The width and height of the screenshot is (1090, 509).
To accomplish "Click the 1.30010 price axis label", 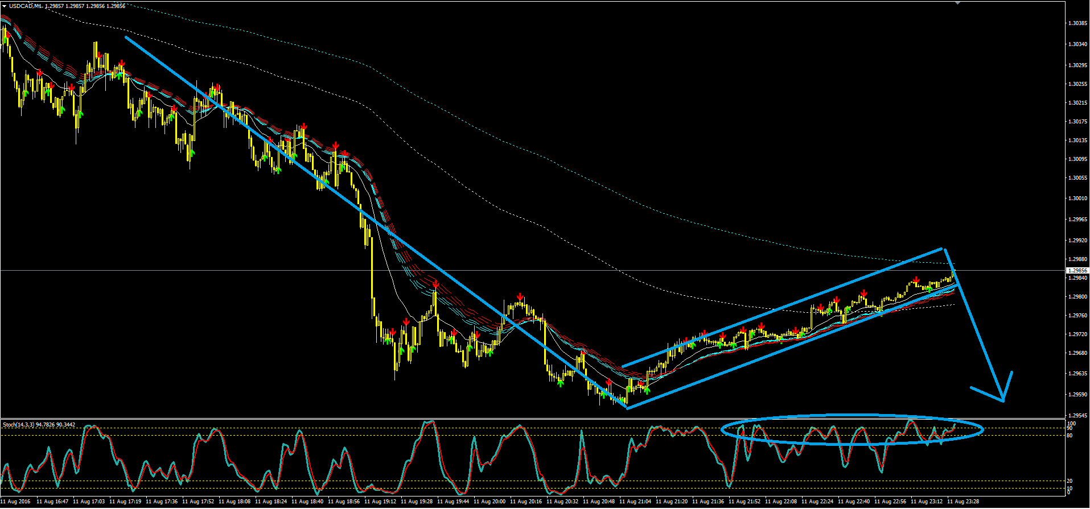I will pos(1078,198).
